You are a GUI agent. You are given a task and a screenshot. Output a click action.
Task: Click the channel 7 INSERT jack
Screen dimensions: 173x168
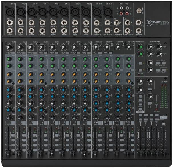point(75,31)
